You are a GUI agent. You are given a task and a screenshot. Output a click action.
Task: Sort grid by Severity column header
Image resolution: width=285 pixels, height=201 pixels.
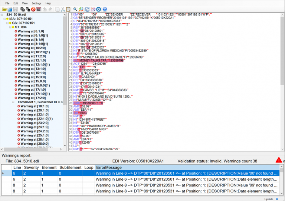(31, 167)
